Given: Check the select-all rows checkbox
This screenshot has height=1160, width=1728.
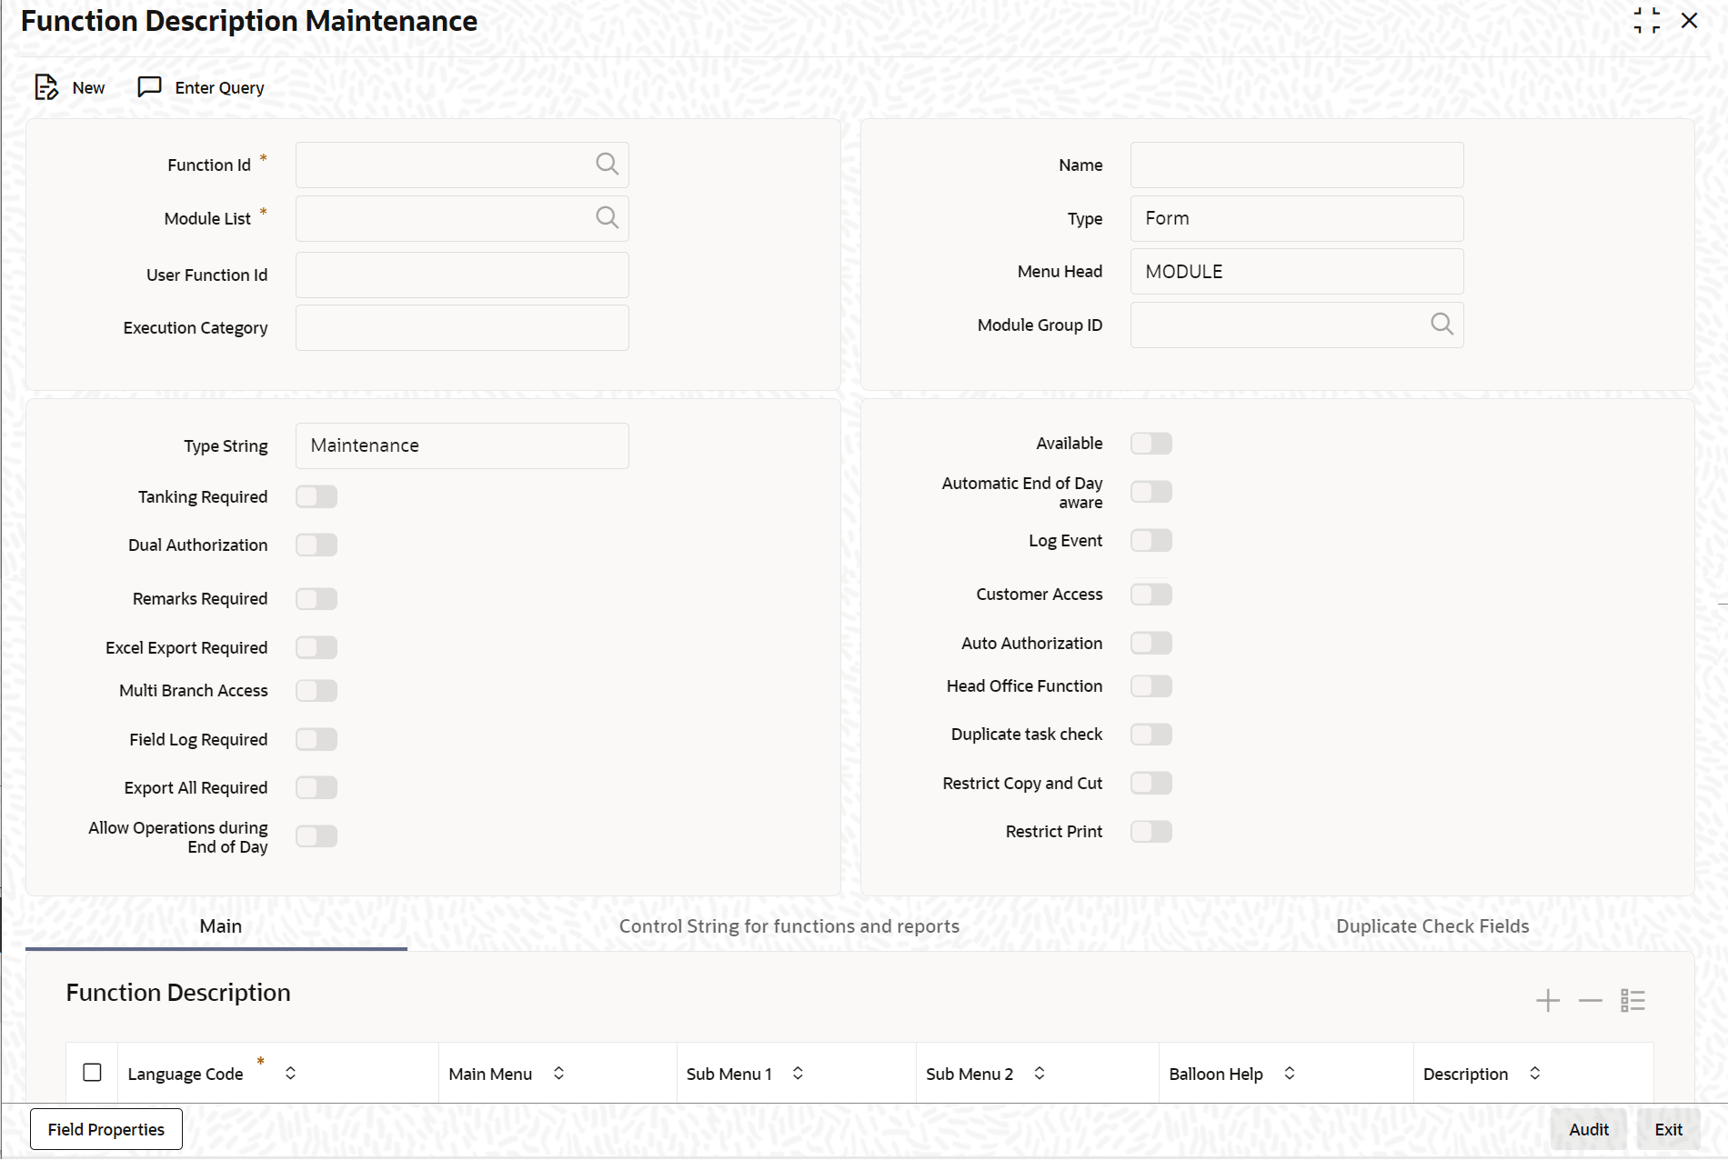Looking at the screenshot, I should 92,1073.
